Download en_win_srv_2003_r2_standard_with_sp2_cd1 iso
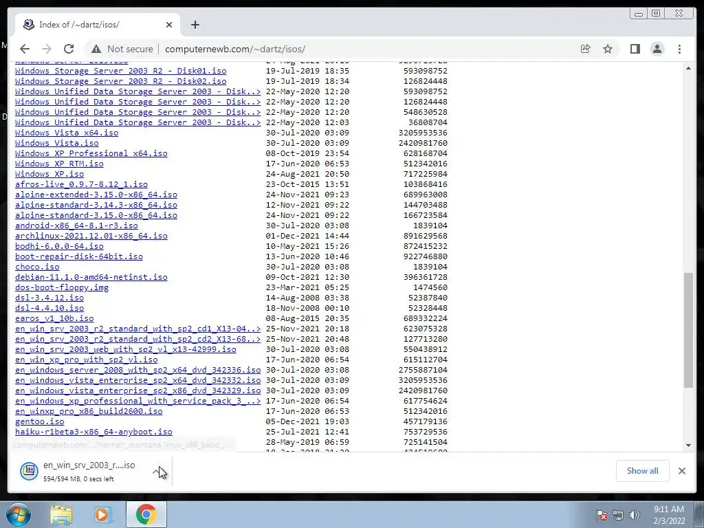The image size is (704, 528). 137,329
